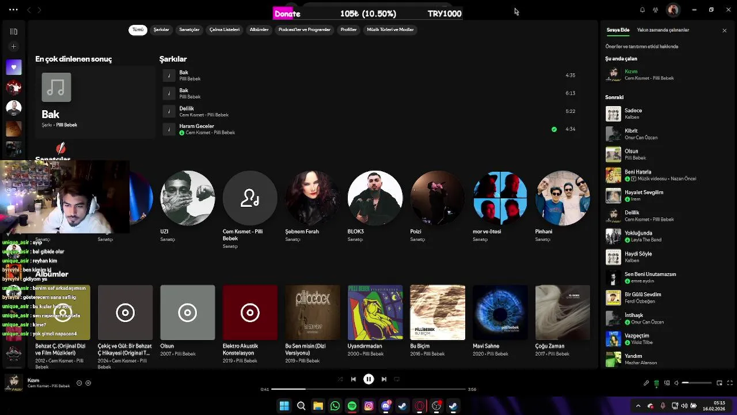The width and height of the screenshot is (737, 415).
Task: Open Cem Kısmet - Pilli Bebek artist
Action: tap(250, 198)
